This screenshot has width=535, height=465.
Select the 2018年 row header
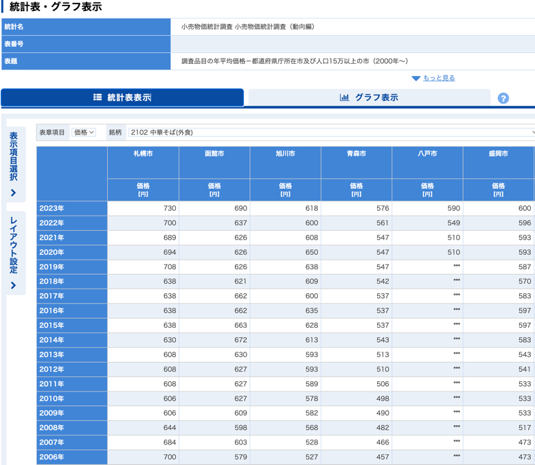pyautogui.click(x=71, y=282)
